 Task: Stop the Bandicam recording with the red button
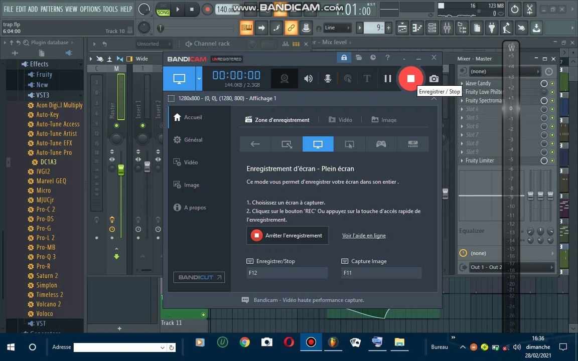(x=410, y=78)
